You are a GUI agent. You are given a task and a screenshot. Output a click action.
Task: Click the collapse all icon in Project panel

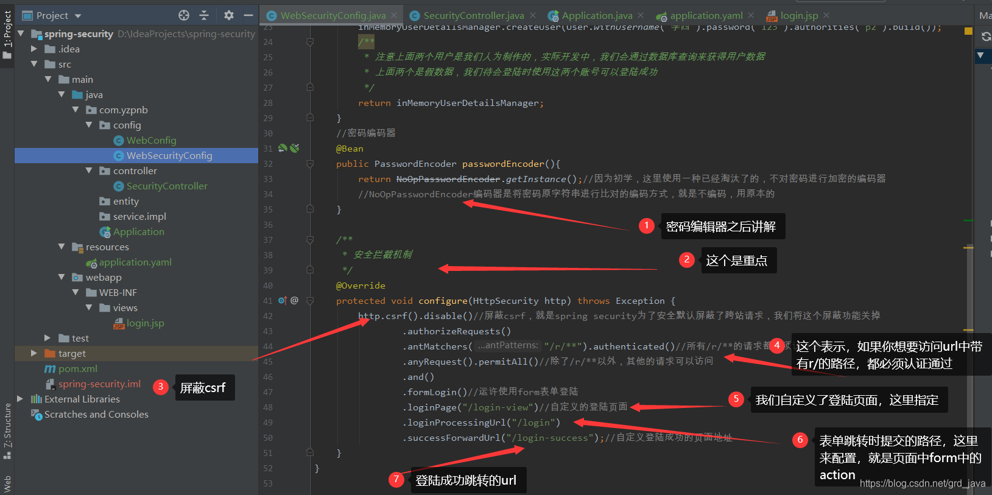[204, 15]
